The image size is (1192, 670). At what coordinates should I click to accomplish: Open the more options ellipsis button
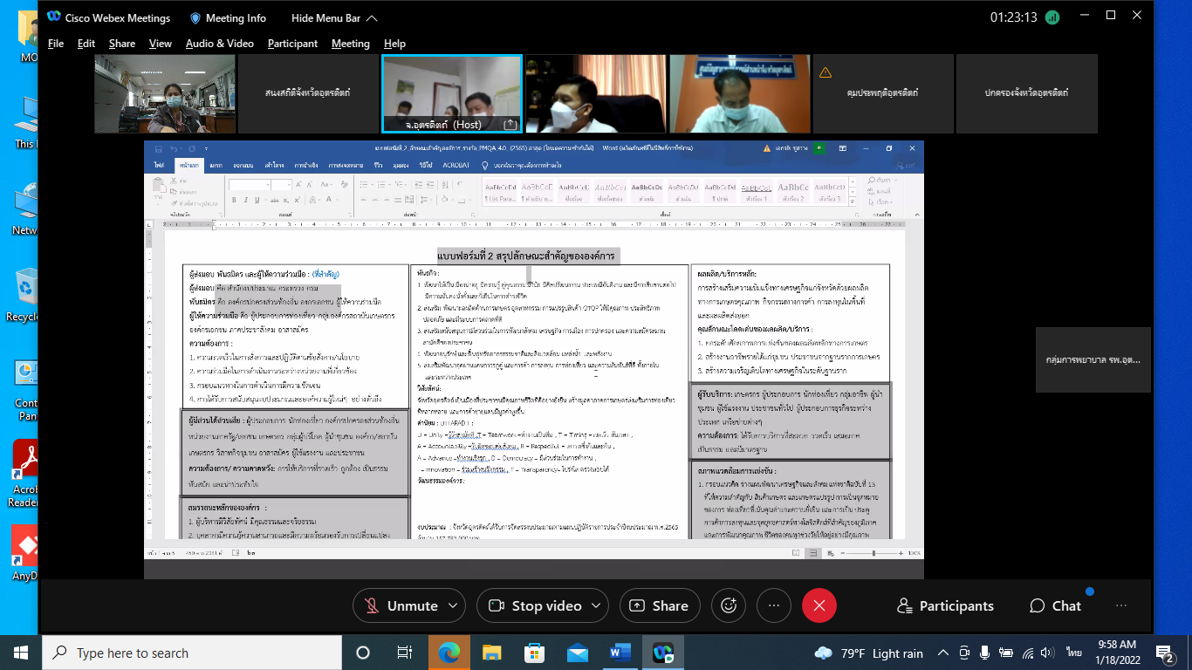tap(773, 605)
